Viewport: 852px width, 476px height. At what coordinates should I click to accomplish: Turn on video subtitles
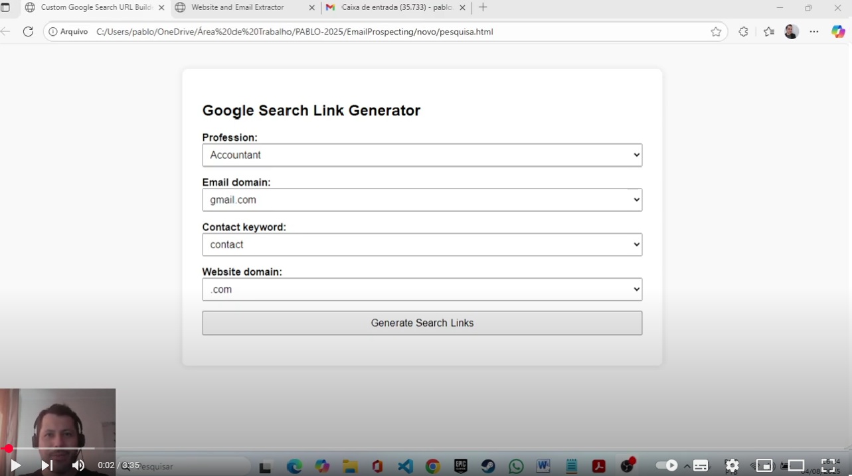701,465
